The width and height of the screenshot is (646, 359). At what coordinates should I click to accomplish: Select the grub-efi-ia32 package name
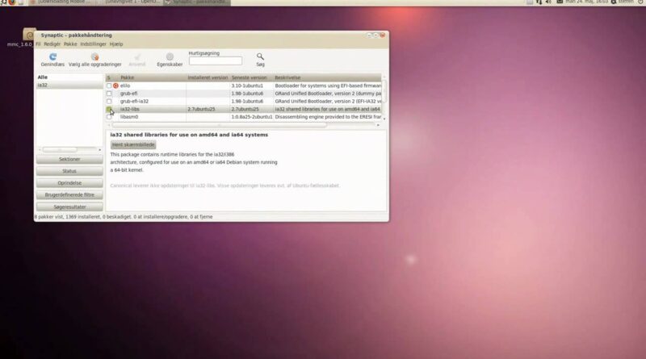pos(134,102)
